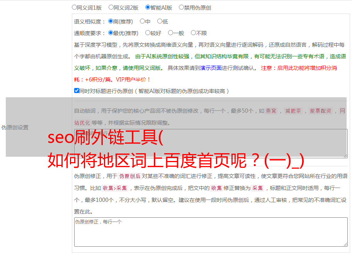Click into the 自动锁词 textarea
Image resolution: width=352 pixels, height=254 pixels.
(211, 144)
